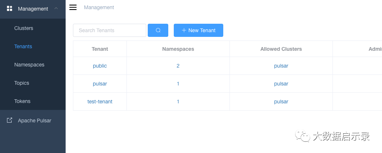Open the Tokens sidebar item
Viewport: 382px width, 153px height.
pos(22,101)
